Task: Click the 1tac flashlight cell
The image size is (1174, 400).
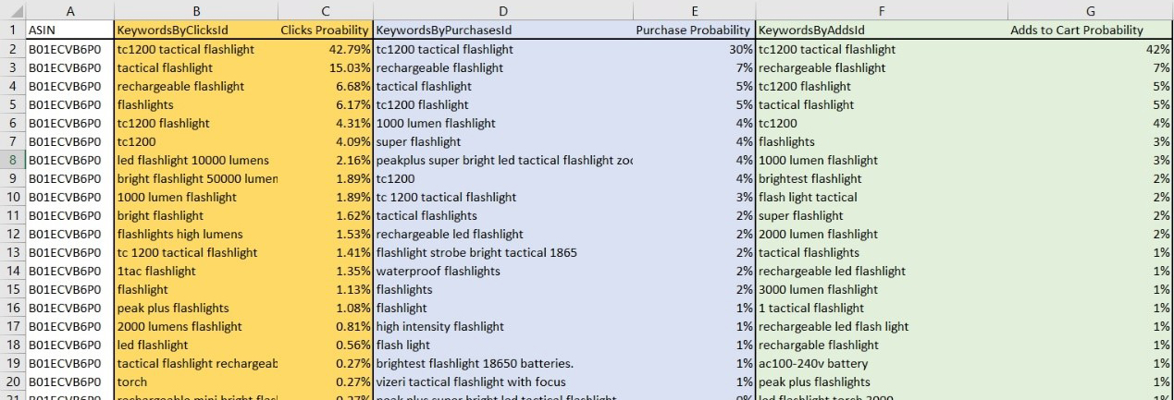Action: coord(196,271)
